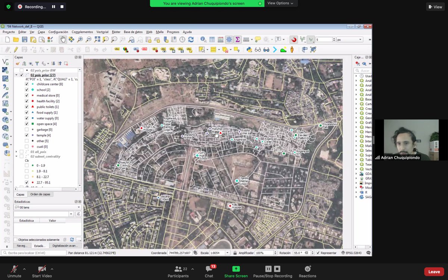This screenshot has height=280, width=448.
Task: Open the Vectorial menu
Action: (x=102, y=32)
